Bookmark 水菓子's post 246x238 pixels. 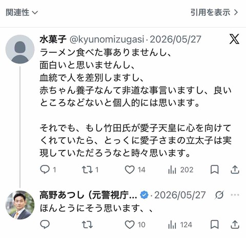[214, 170]
